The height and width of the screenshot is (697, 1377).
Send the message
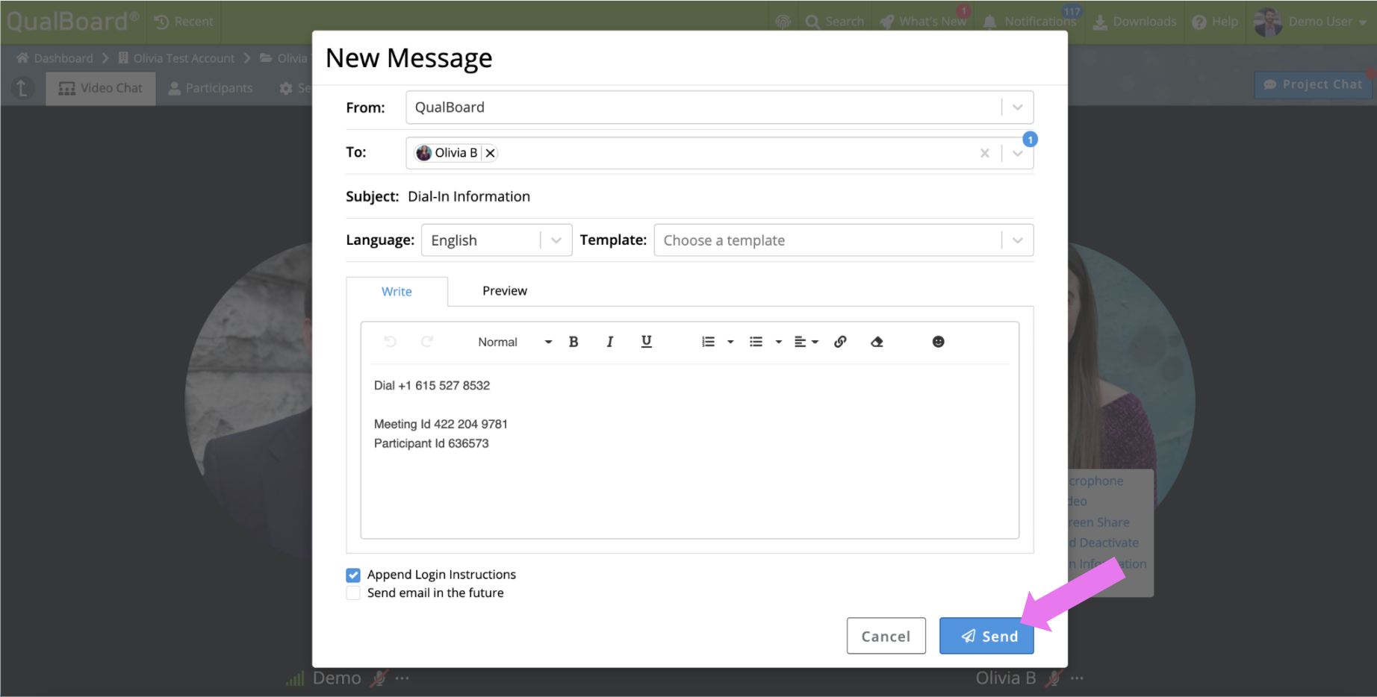(x=986, y=636)
